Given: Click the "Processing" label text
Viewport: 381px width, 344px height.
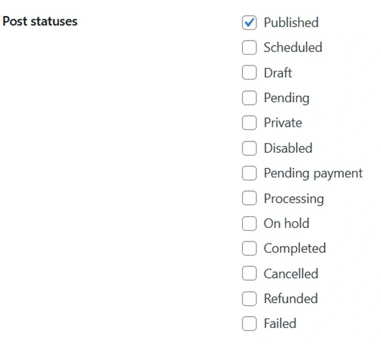Looking at the screenshot, I should point(294,198).
